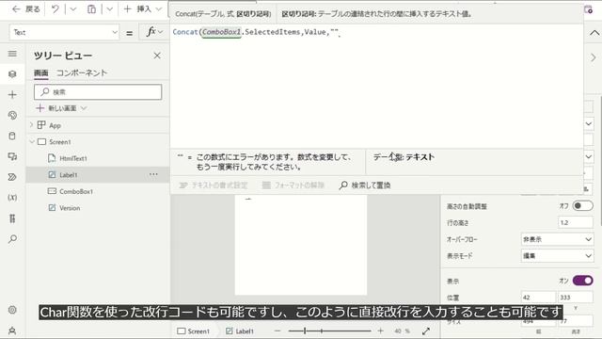The width and height of the screenshot is (602, 339).
Task: Click the Screen1 breadcrumb at bottom
Action: (194, 331)
